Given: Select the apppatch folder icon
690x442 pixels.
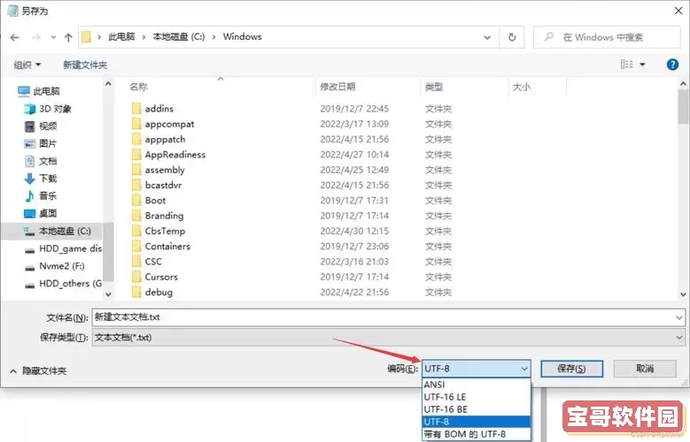Looking at the screenshot, I should click(136, 140).
